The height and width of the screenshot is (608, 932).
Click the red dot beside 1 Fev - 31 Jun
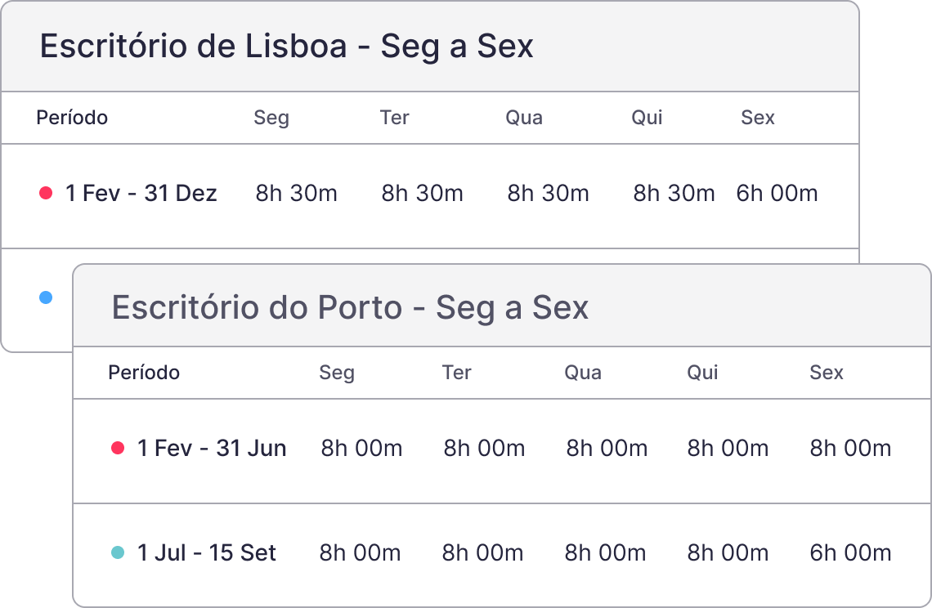point(118,448)
